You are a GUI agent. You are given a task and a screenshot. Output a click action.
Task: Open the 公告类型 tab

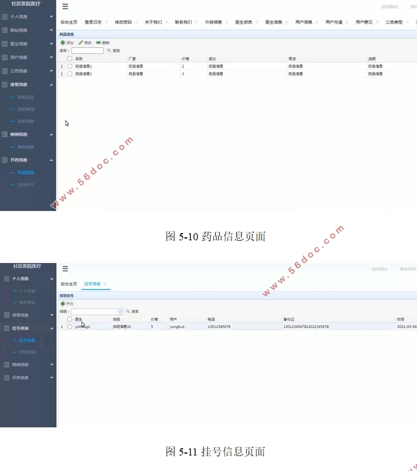[x=394, y=22]
